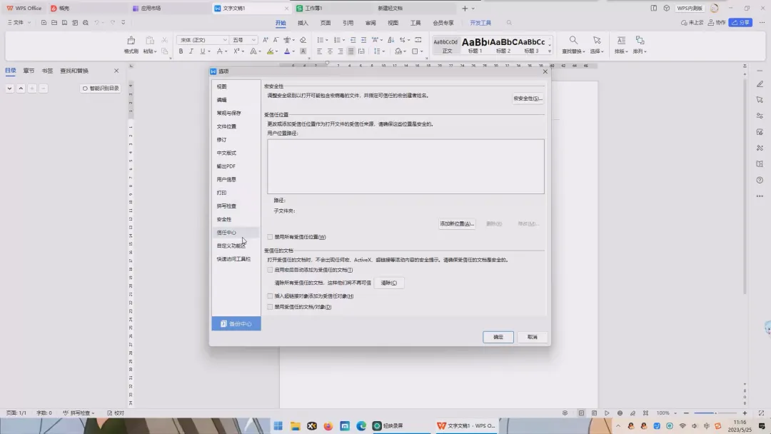Open the borders dropdown arrow
Screen dimensions: 771x434
click(421, 51)
